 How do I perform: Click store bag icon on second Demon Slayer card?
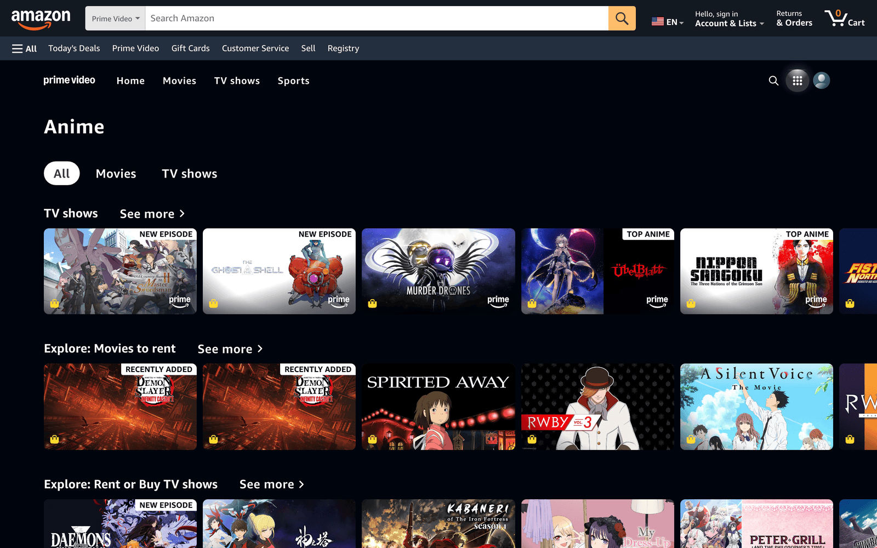point(214,439)
